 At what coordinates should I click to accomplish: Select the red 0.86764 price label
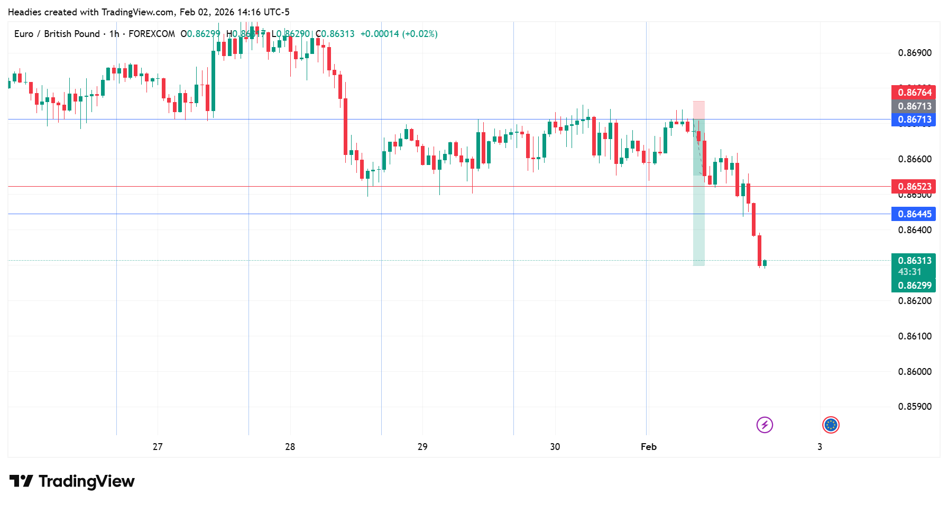click(913, 93)
